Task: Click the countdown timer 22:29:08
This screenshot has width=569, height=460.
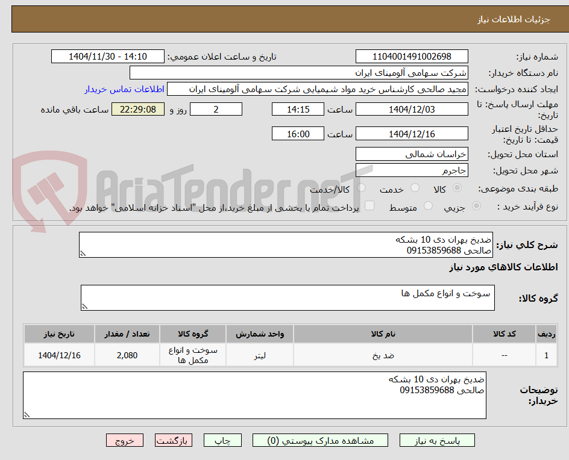Action: [138, 109]
